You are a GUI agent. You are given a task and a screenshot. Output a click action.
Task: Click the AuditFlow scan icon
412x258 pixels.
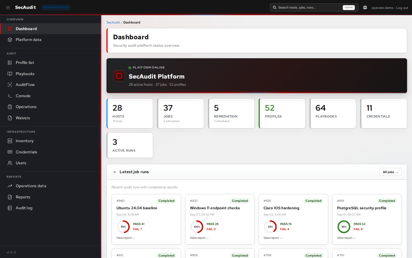point(10,85)
